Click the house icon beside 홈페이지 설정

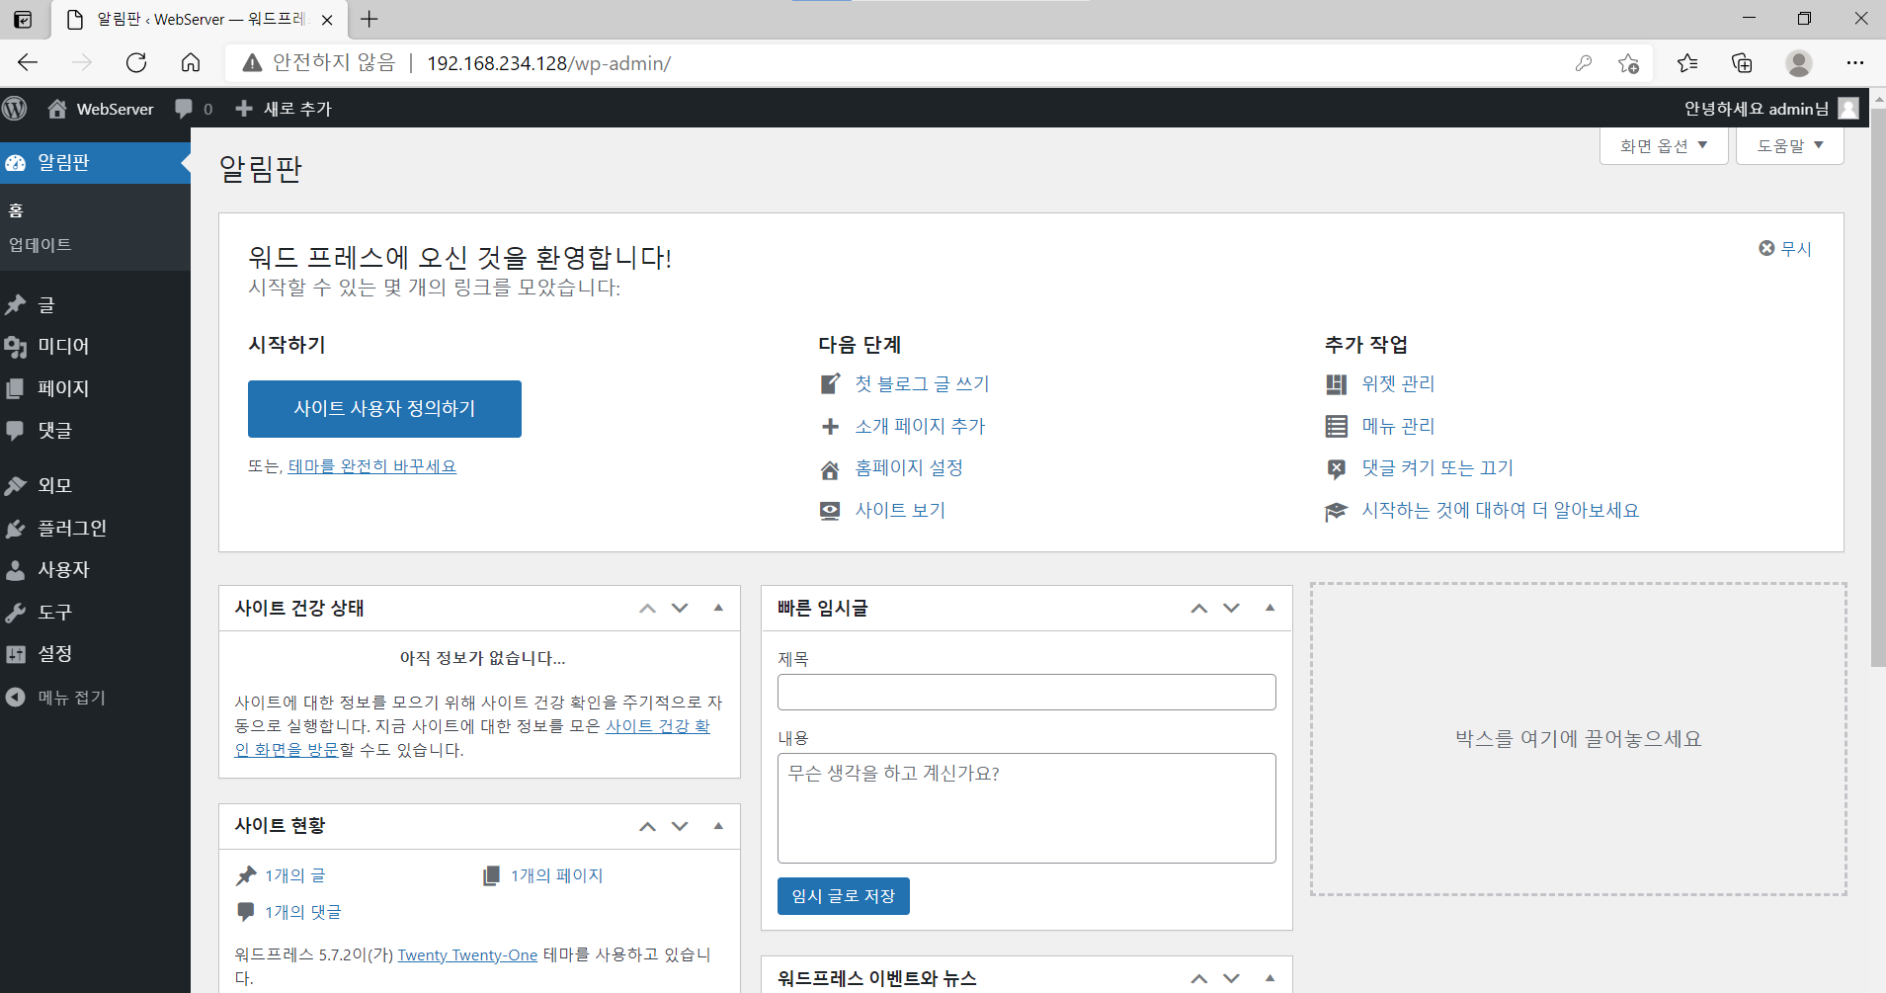click(831, 468)
